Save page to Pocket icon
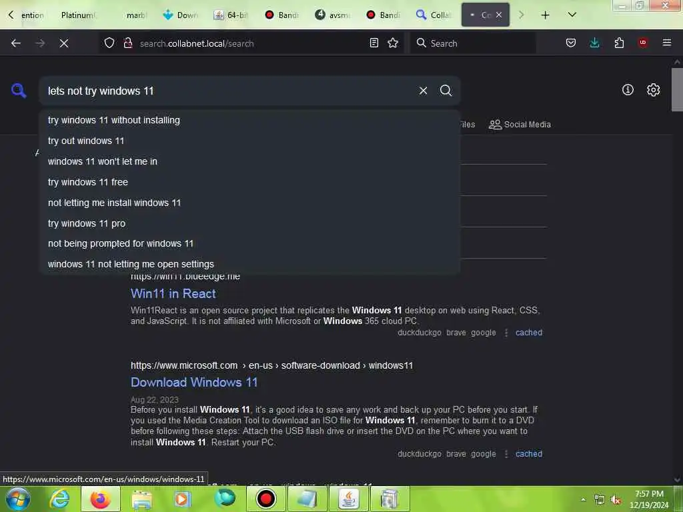Screen dimensions: 683x512 (x=571, y=43)
